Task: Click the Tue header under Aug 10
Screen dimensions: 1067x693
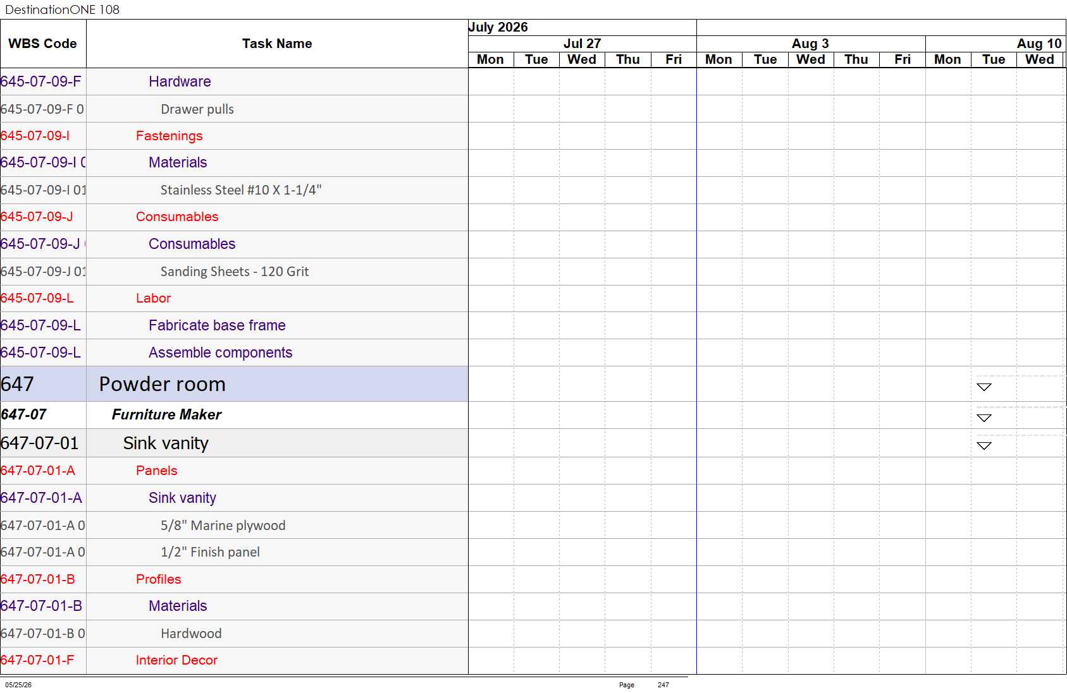Action: pos(994,59)
